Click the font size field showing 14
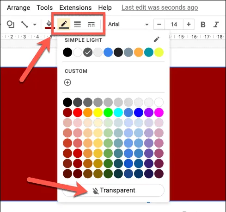The width and height of the screenshot is (226, 212). (174, 24)
